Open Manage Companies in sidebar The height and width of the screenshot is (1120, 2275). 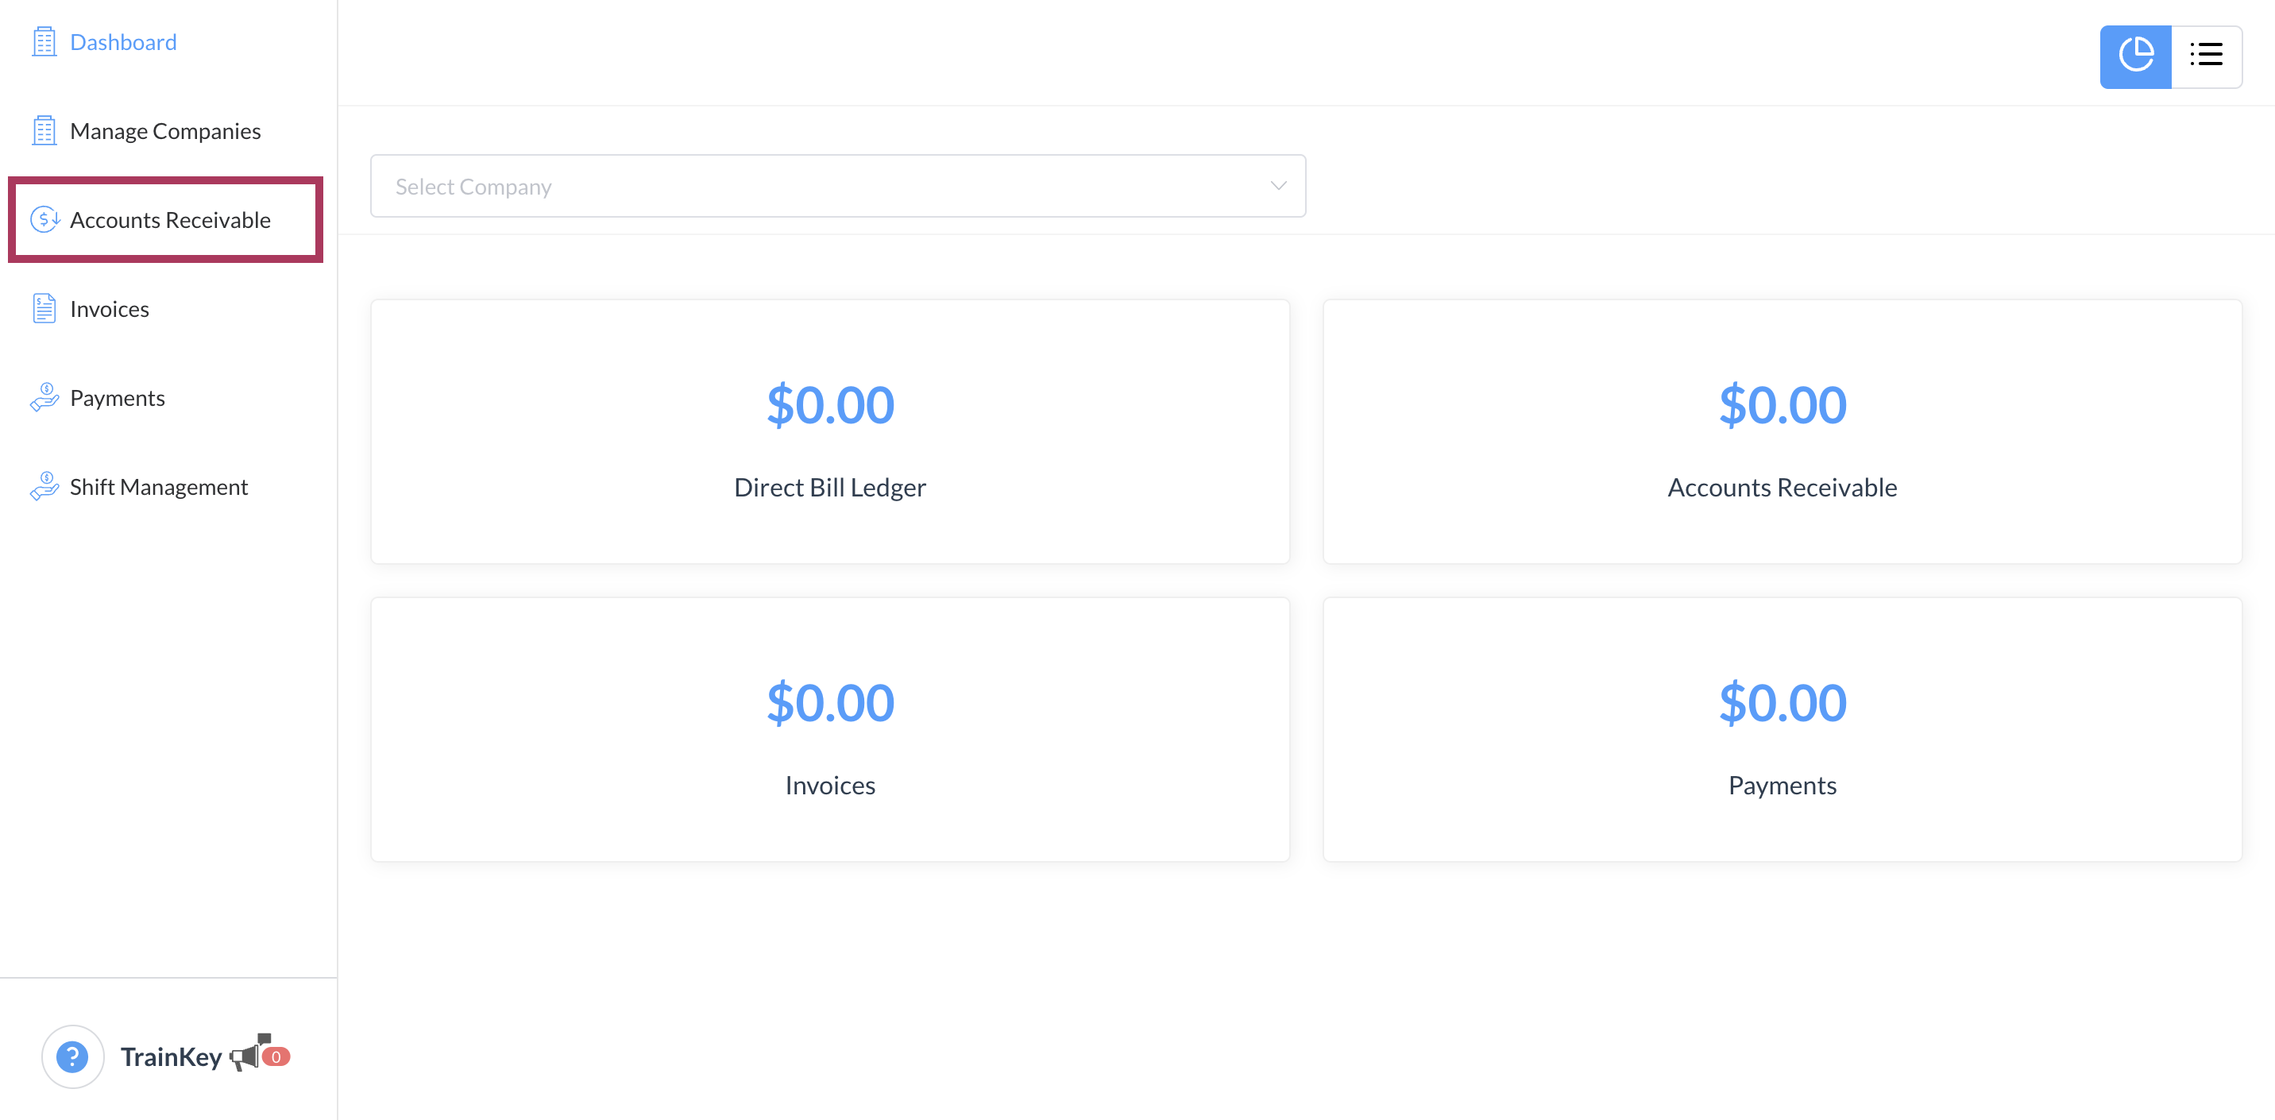pos(165,132)
